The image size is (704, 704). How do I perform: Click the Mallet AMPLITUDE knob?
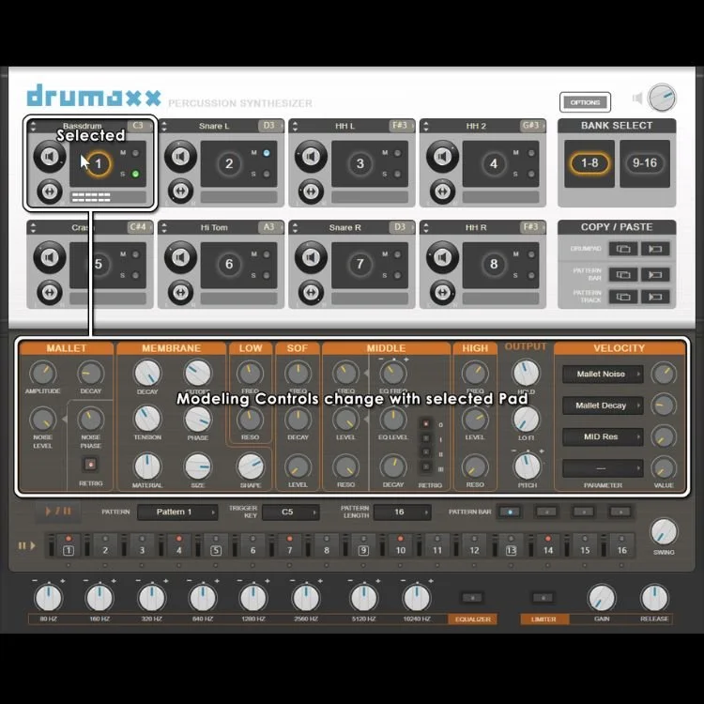[x=42, y=373]
